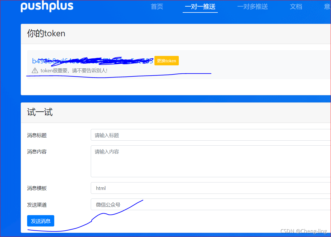Select the 一对一推送 tab
The height and width of the screenshot is (237, 331).
click(x=200, y=7)
